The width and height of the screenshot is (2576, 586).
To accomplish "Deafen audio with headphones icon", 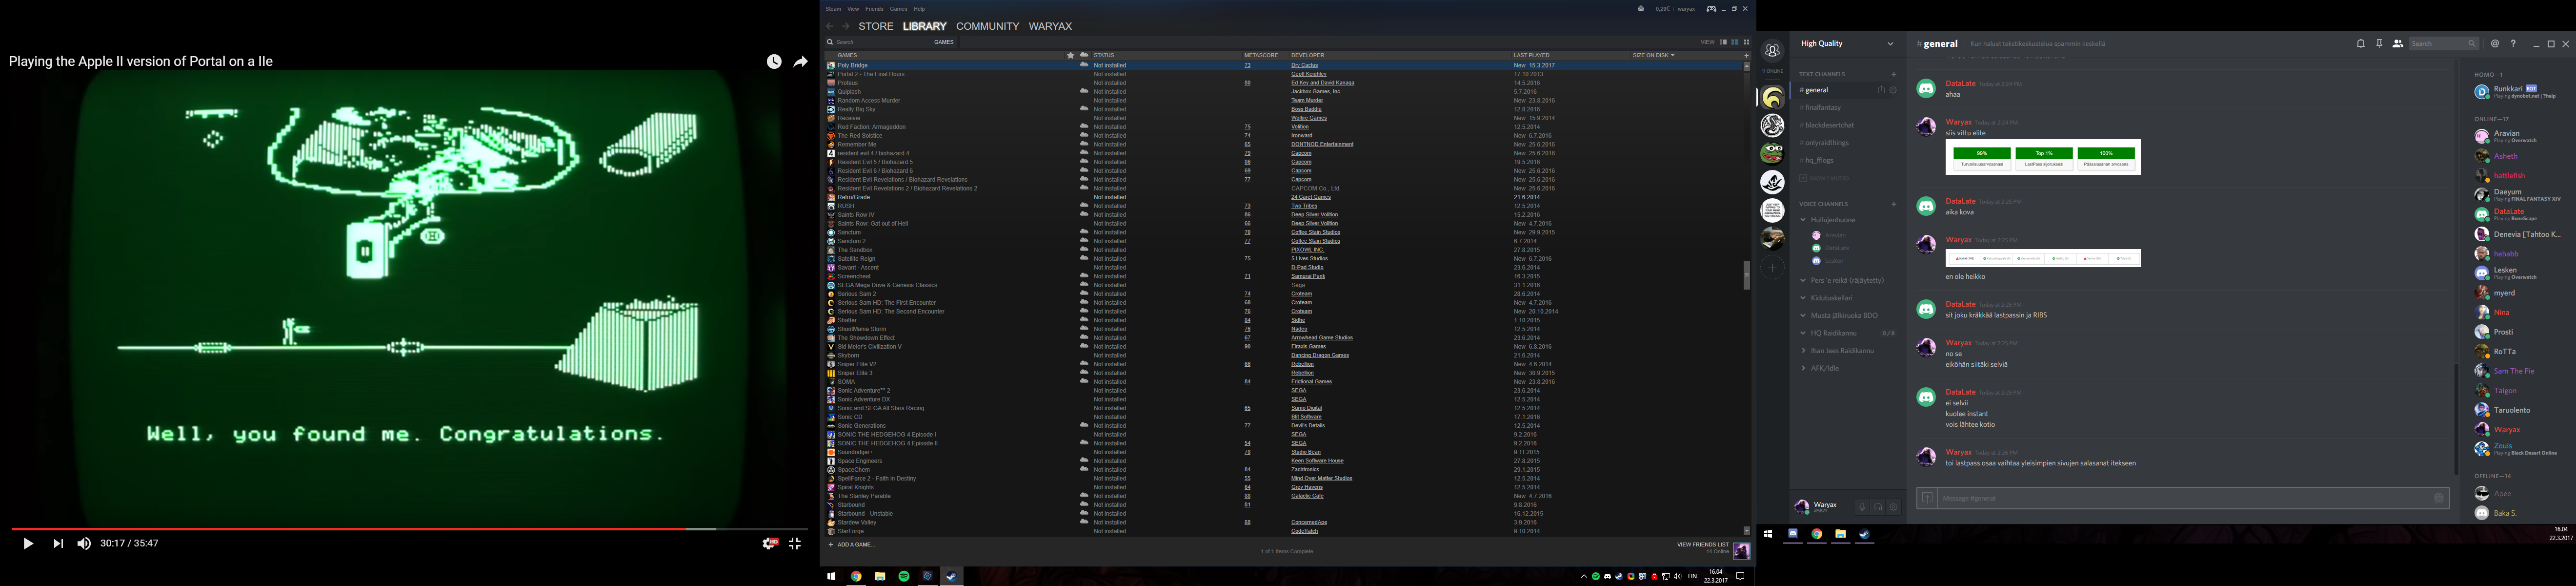I will pos(1877,507).
